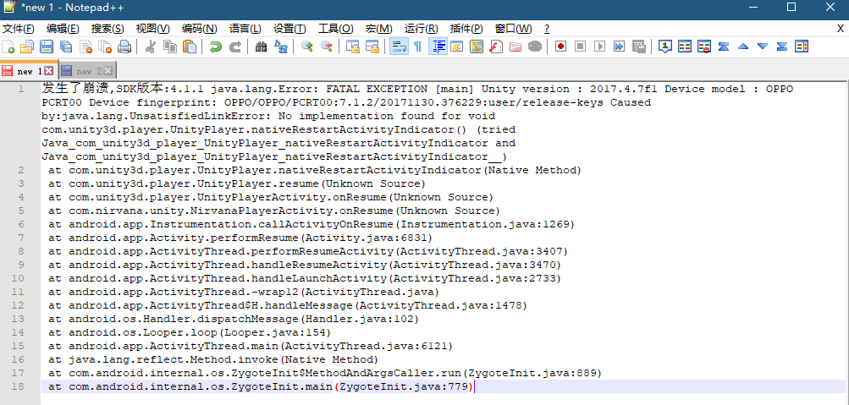This screenshot has width=849, height=405.
Task: Toggle Compare navigation bar icon
Action: [802, 47]
